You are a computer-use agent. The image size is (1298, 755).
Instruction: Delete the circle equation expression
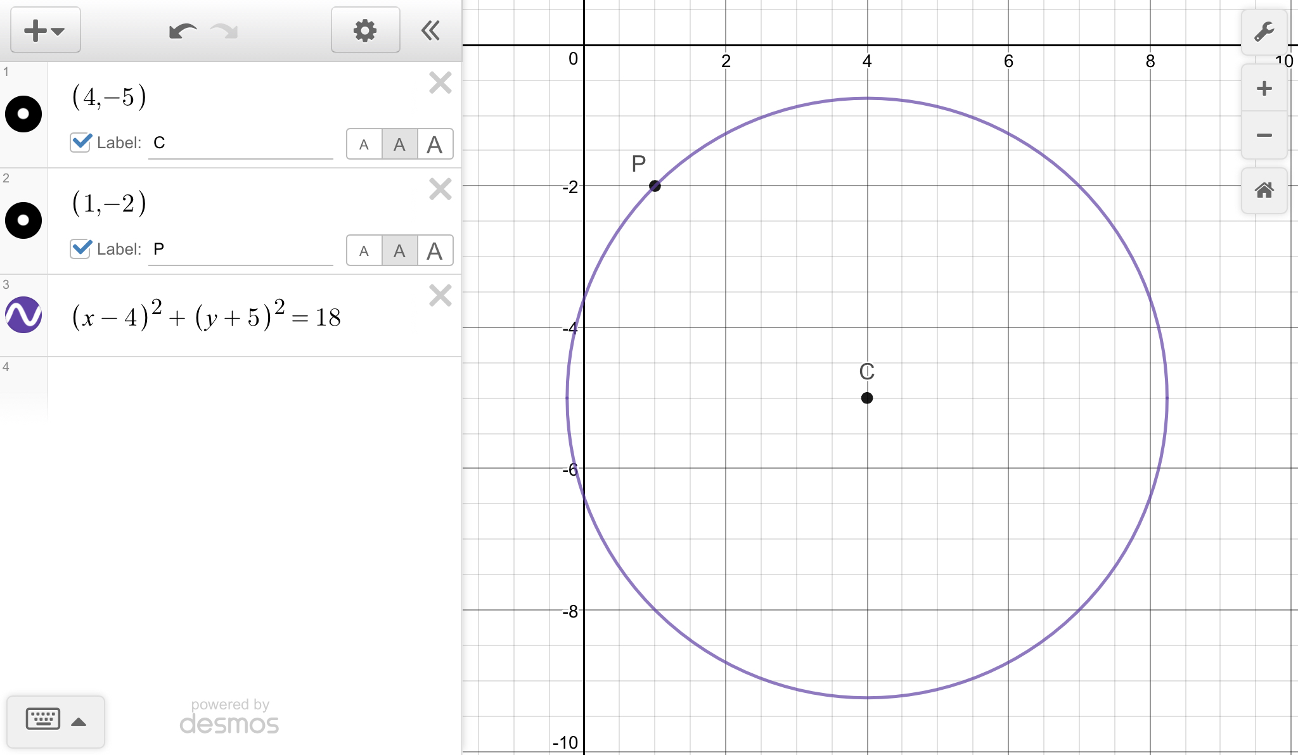(440, 296)
